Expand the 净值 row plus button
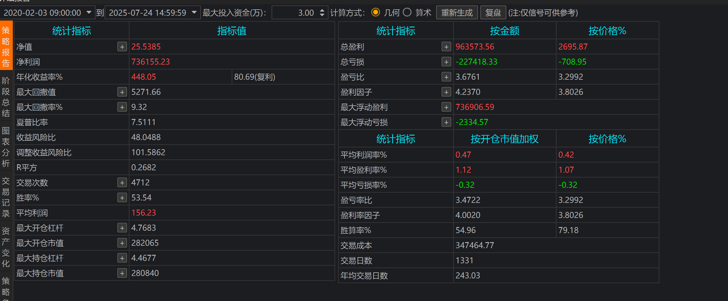Screen dimensions: 728x301 [x=122, y=47]
